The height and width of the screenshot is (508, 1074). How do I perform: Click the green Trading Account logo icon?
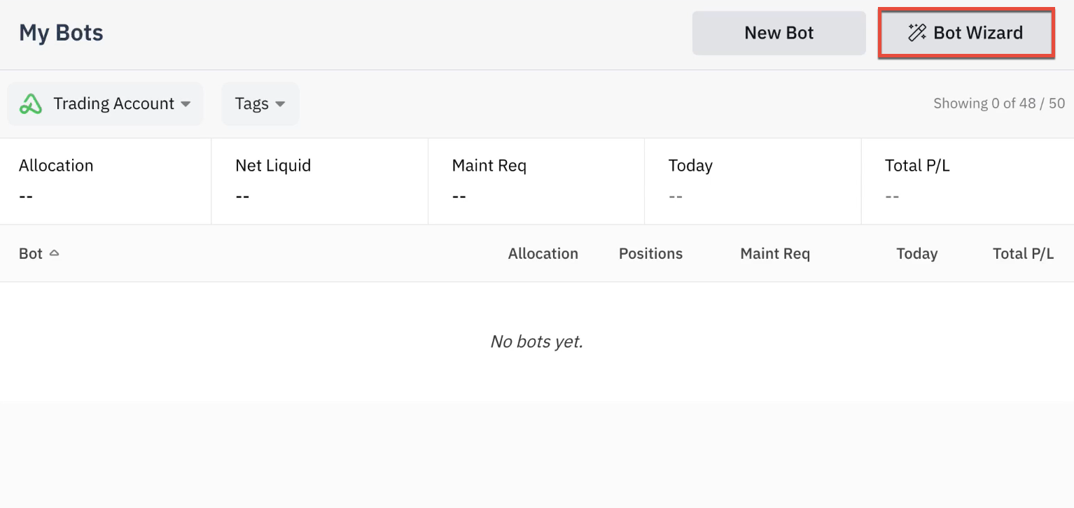pyautogui.click(x=31, y=104)
